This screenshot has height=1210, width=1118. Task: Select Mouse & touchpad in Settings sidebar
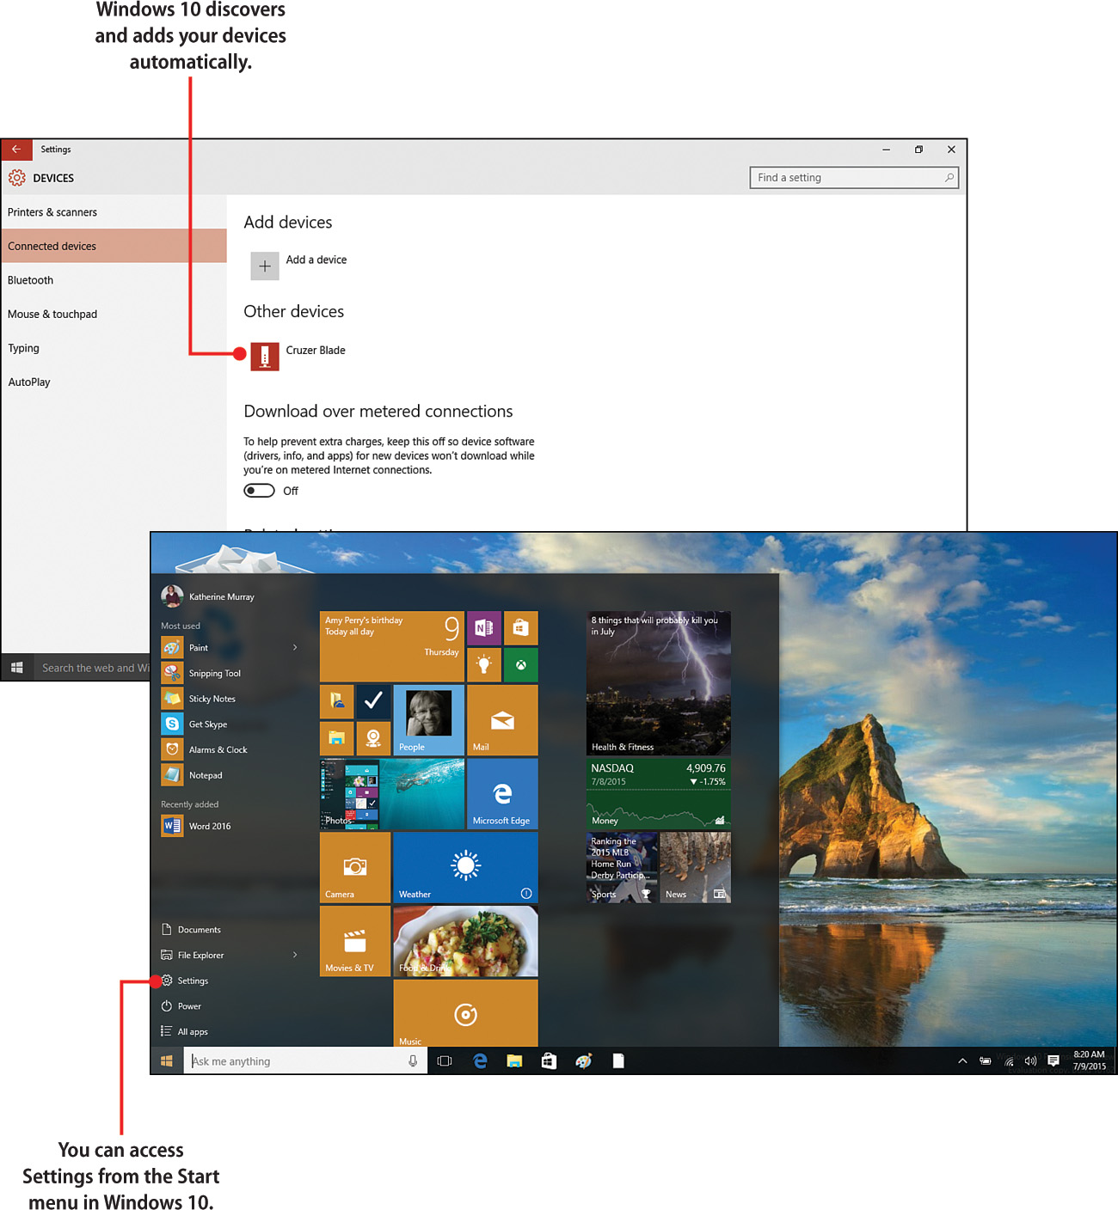pyautogui.click(x=114, y=315)
